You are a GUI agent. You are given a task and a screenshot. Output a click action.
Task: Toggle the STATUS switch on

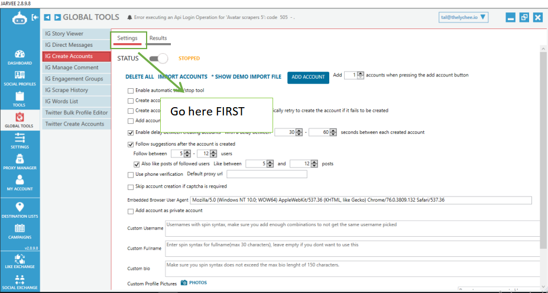tap(158, 59)
